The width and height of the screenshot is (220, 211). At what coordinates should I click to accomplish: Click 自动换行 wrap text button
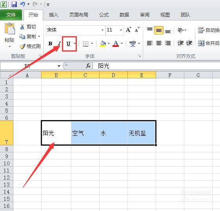209,30
